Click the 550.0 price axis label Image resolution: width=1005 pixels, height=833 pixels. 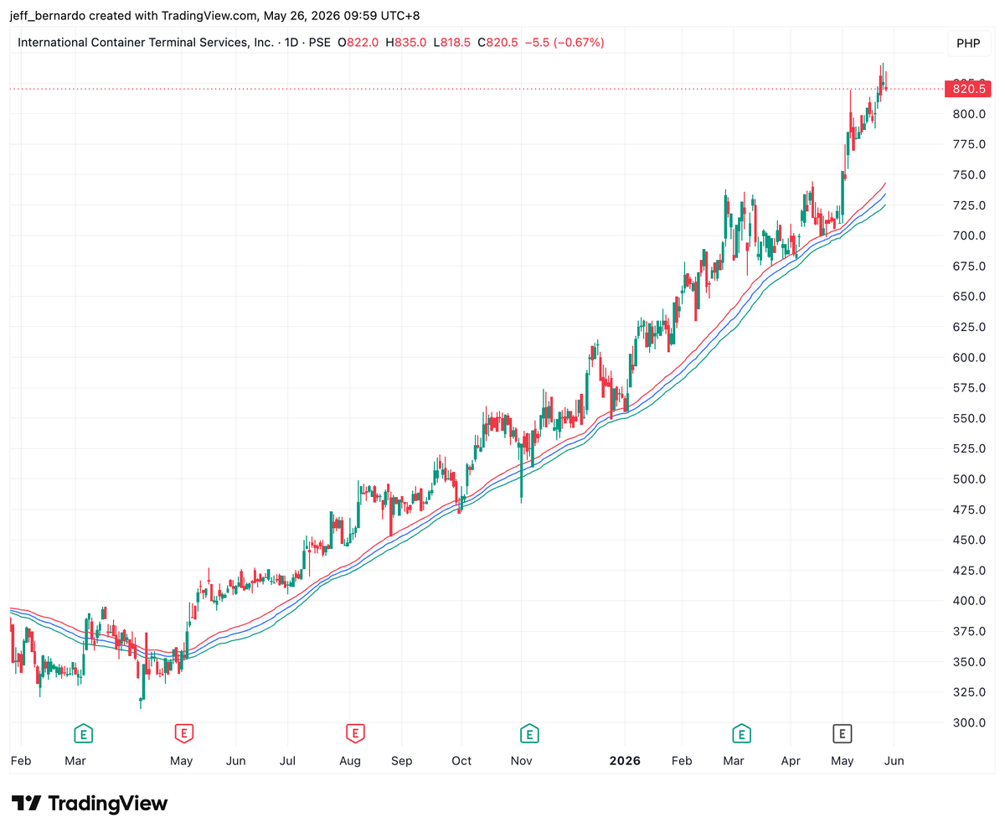pyautogui.click(x=968, y=418)
